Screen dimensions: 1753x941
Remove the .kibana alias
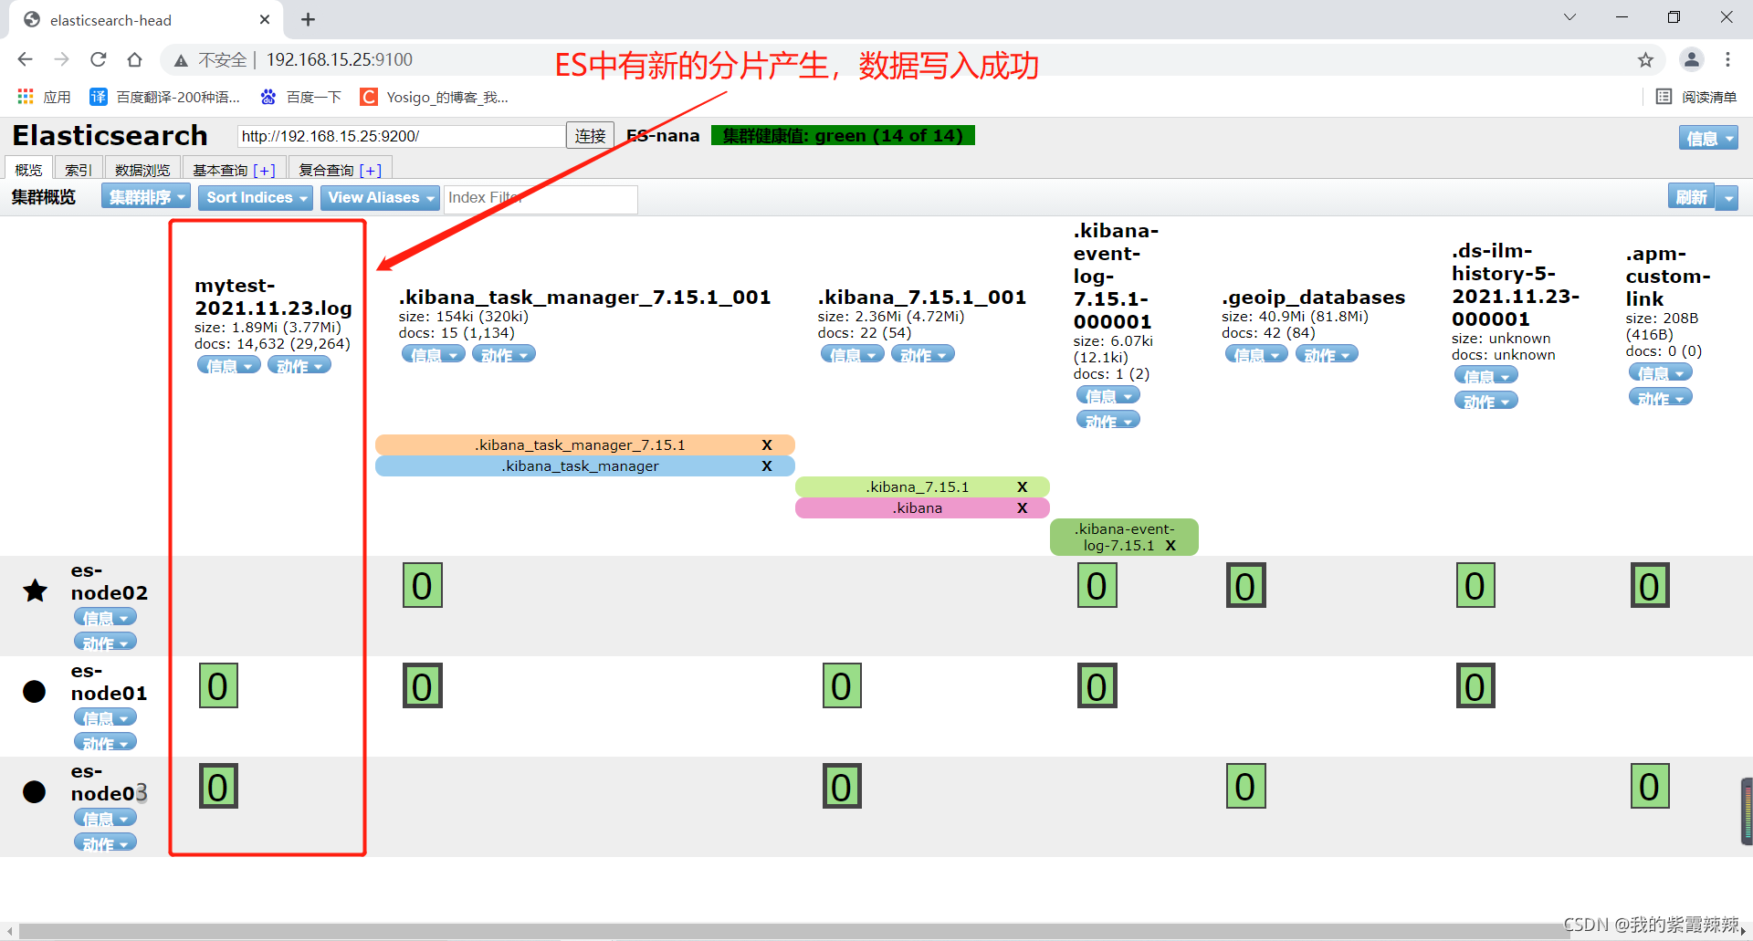(1023, 507)
